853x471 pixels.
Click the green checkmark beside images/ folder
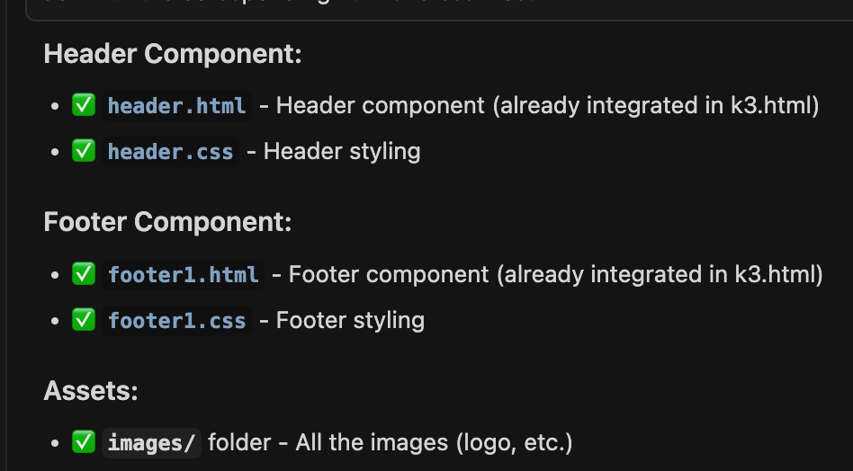pos(84,442)
